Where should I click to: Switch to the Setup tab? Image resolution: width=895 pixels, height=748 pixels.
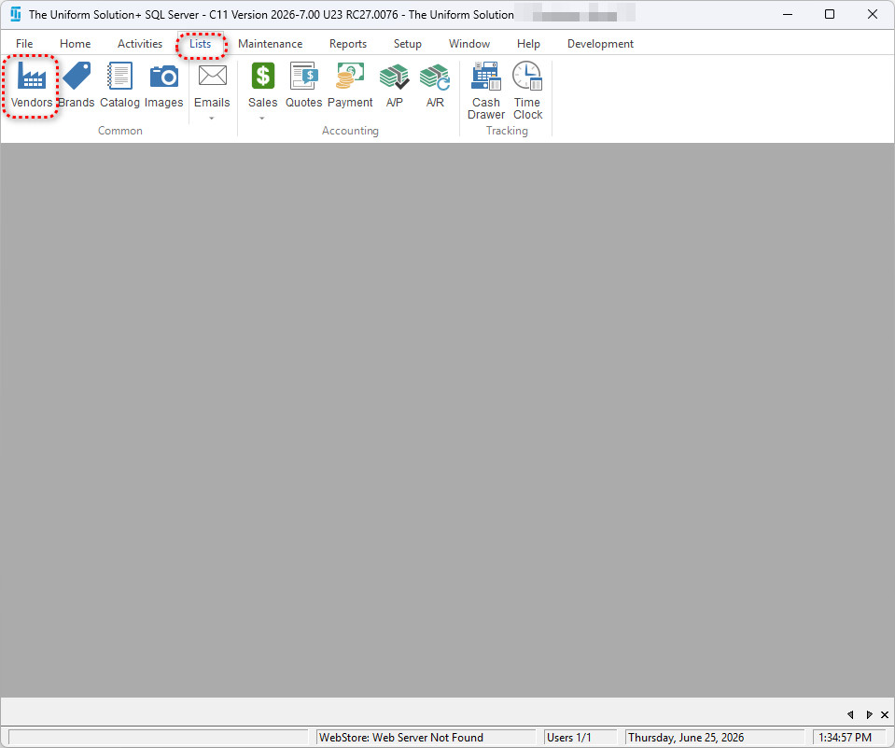408,44
